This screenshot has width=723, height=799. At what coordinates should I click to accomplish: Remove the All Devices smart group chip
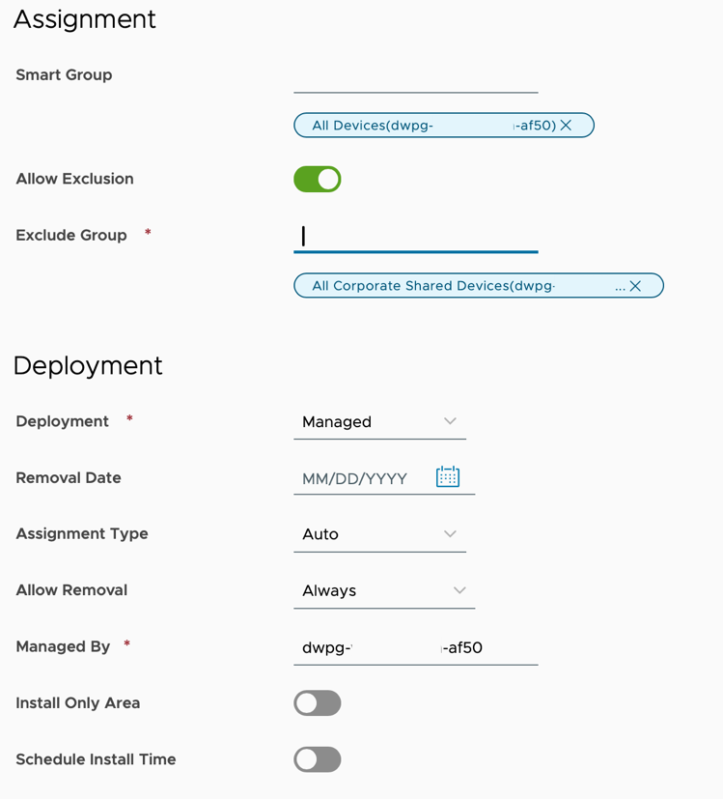point(566,126)
